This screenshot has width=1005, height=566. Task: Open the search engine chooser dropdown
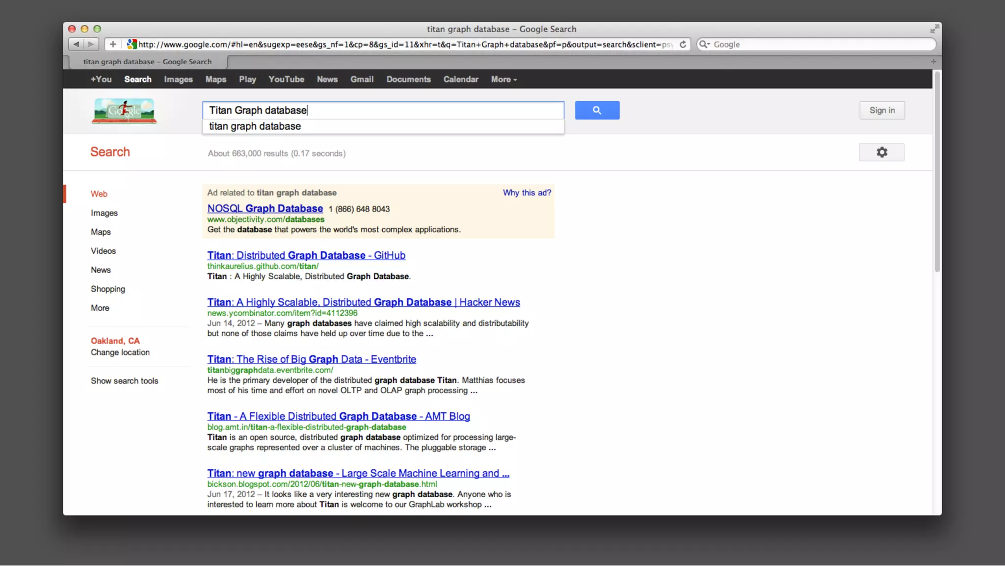(x=705, y=44)
